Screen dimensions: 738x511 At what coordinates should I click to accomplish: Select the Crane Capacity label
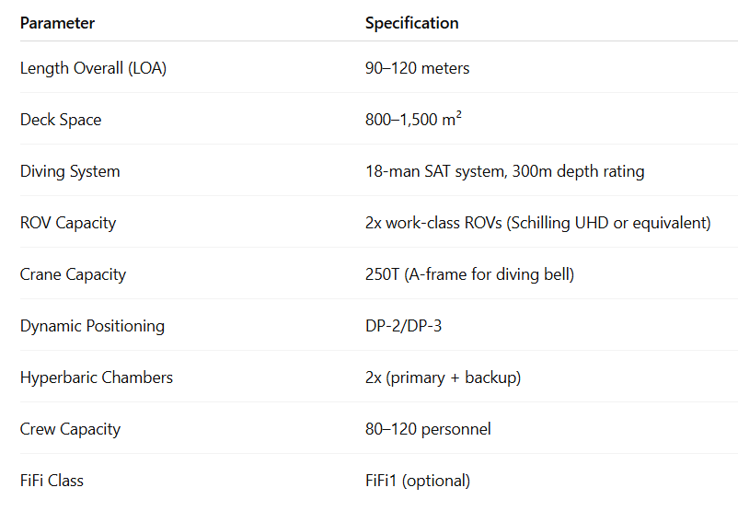[73, 274]
